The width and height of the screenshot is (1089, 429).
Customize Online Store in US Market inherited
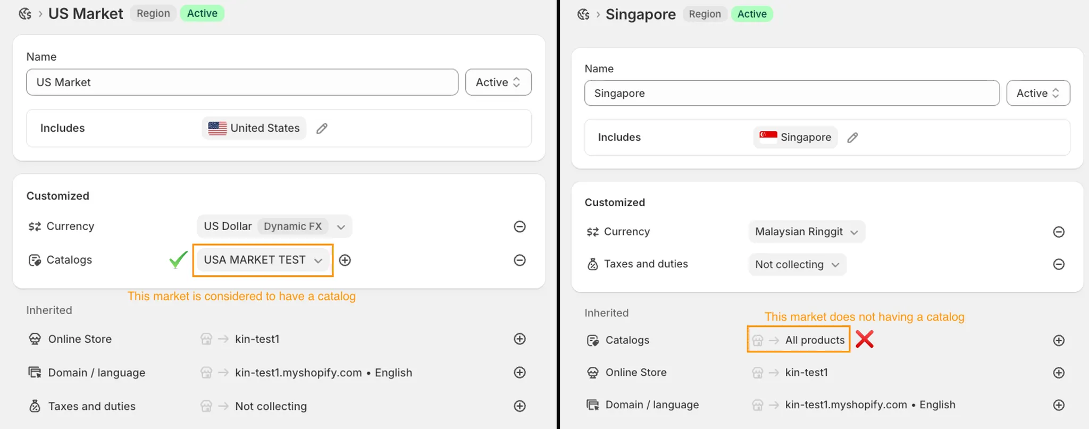[520, 339]
